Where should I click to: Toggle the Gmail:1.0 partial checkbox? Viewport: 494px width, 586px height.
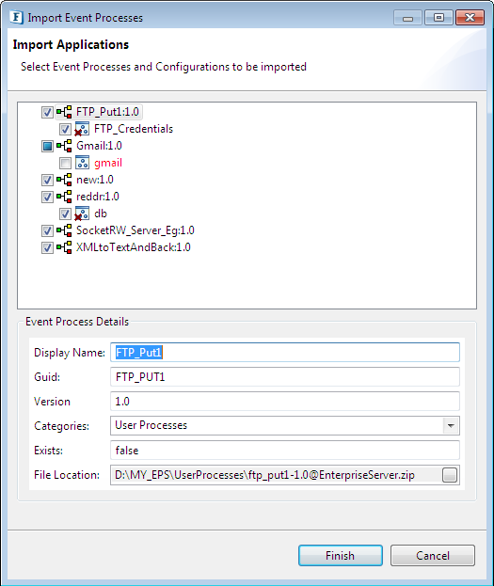(x=47, y=146)
